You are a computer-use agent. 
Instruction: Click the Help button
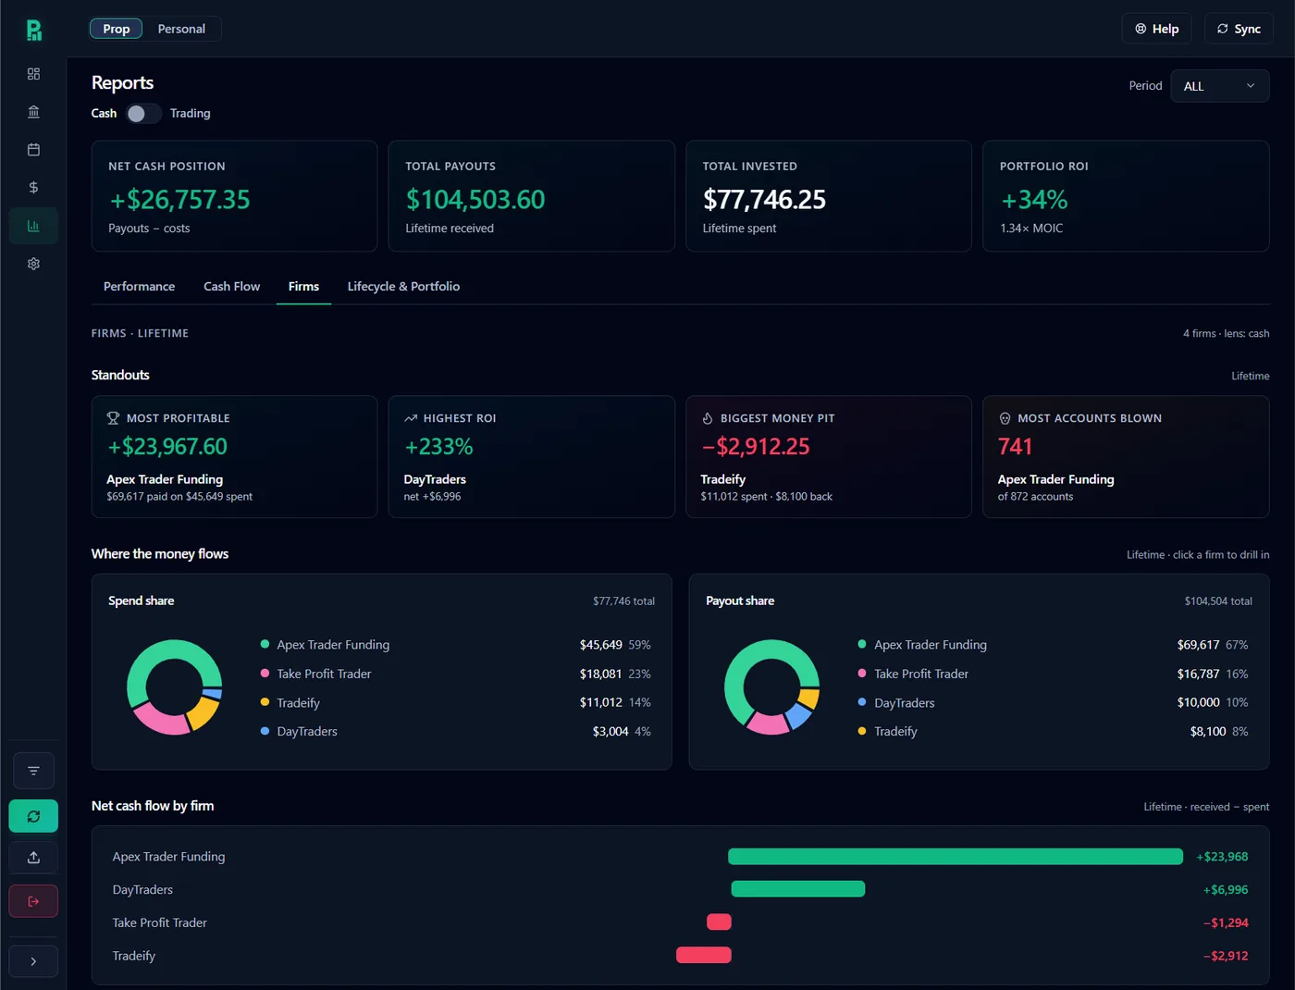pos(1157,29)
